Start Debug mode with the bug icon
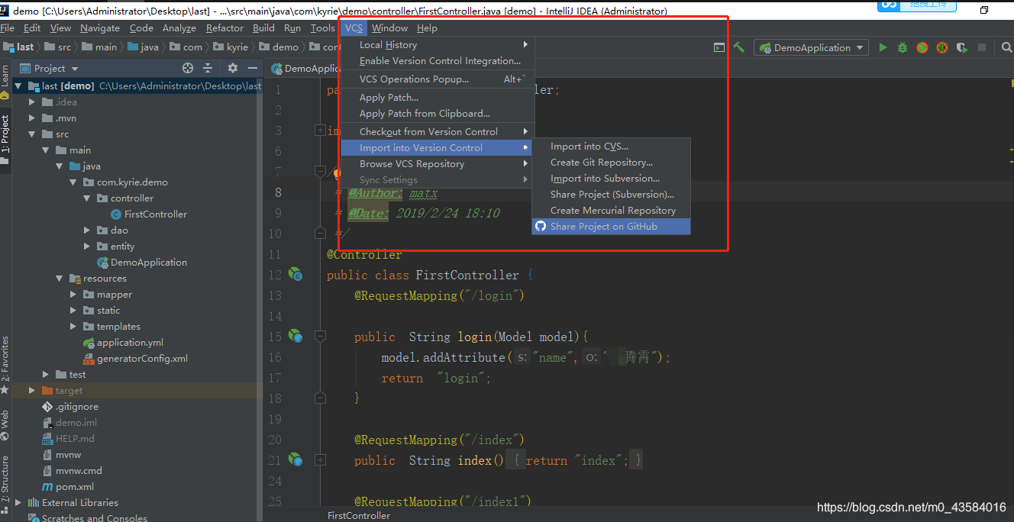 902,47
